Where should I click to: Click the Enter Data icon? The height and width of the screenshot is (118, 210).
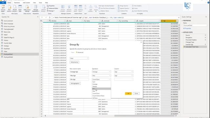(20, 9)
